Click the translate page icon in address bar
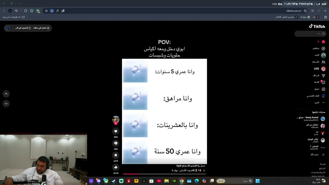 pos(63,11)
